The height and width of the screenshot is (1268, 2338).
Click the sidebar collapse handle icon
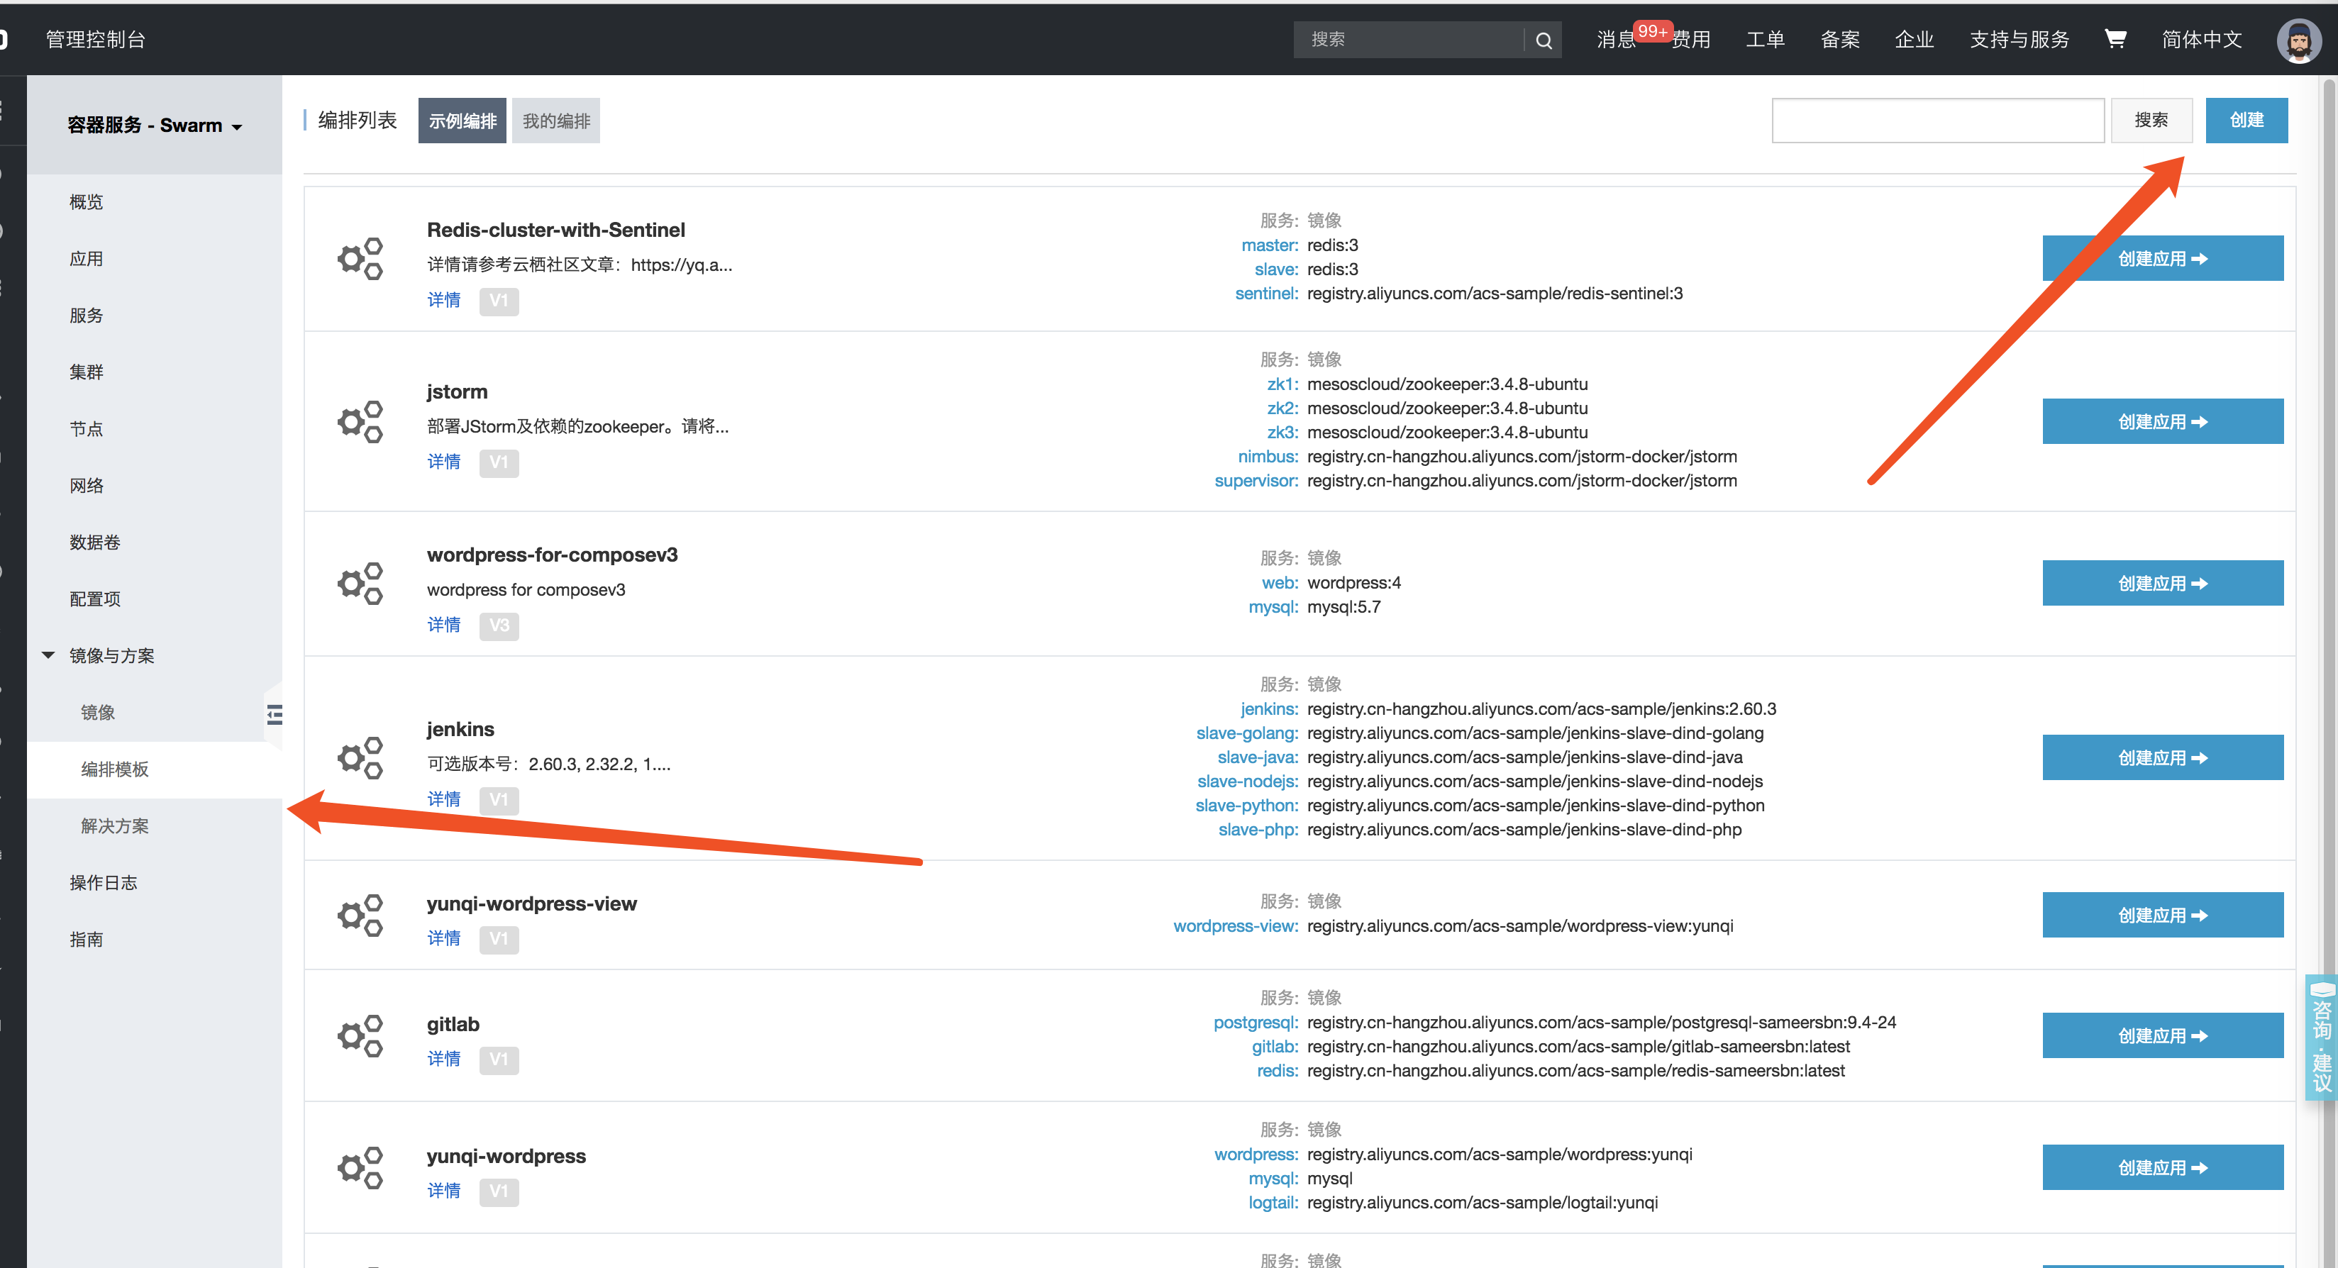coord(274,716)
